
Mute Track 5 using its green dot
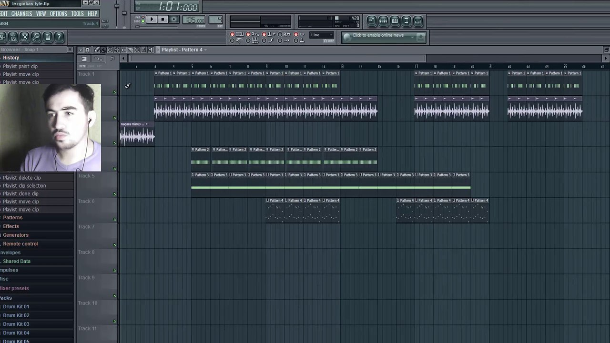pos(114,194)
